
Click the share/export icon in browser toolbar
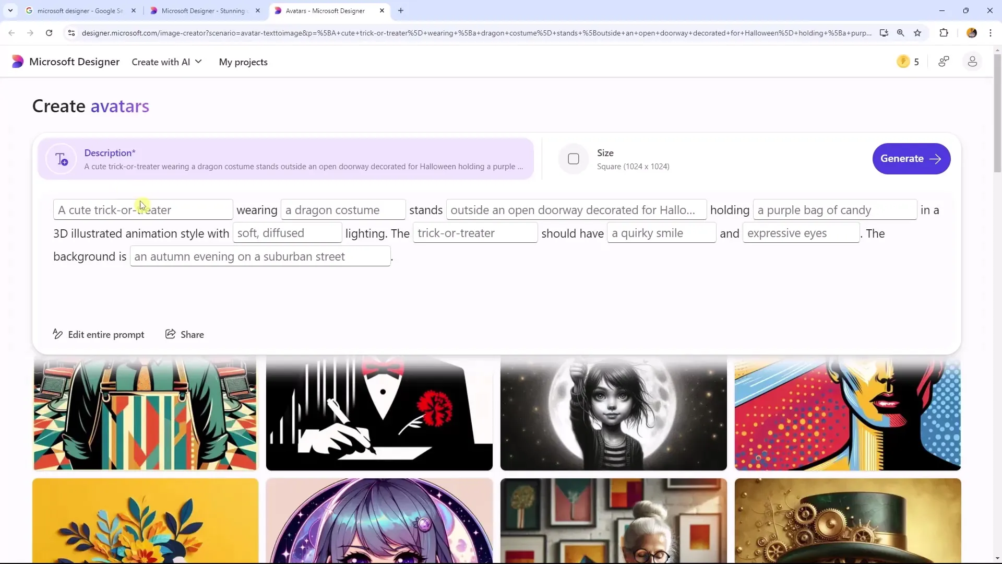(883, 32)
